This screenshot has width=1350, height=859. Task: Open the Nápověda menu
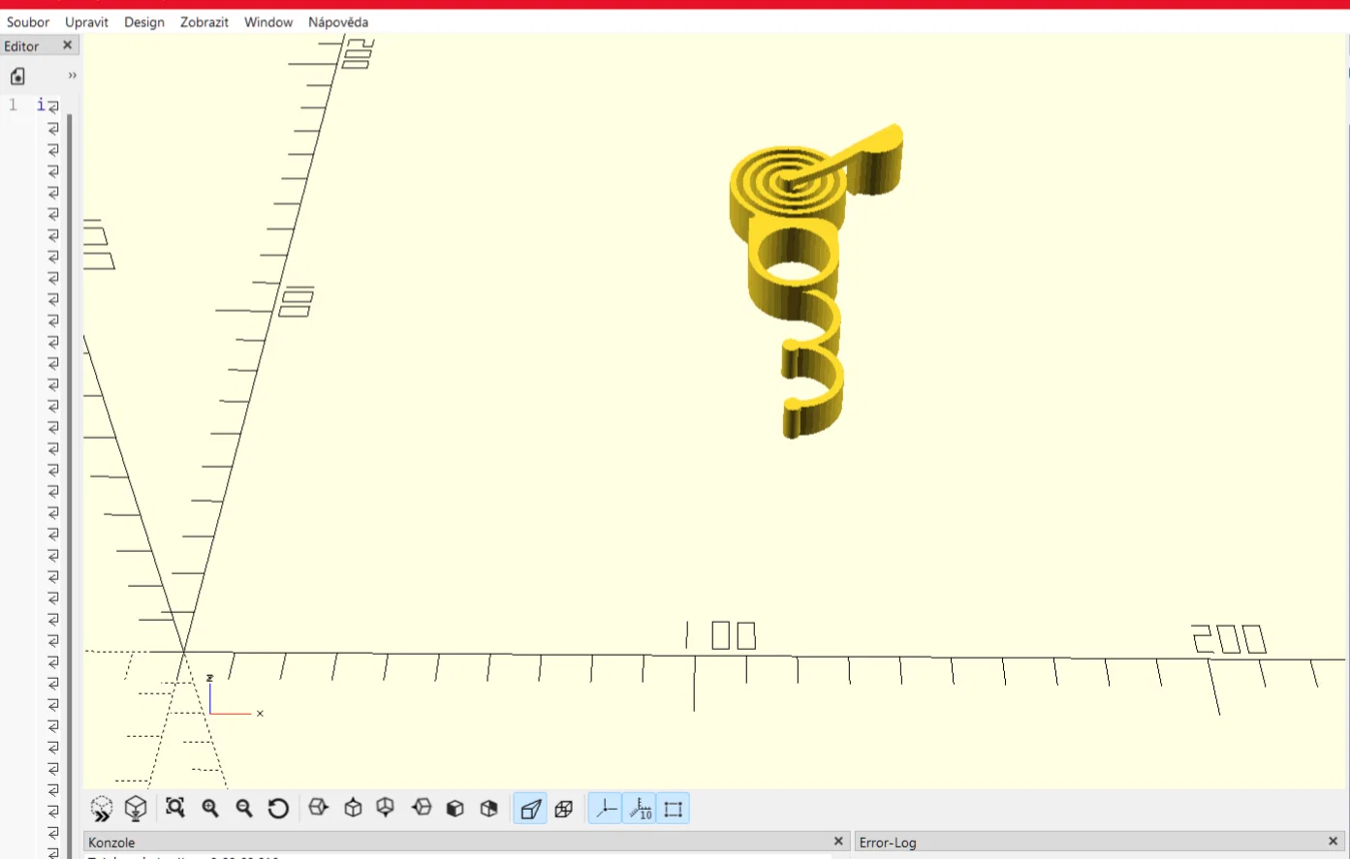(338, 22)
